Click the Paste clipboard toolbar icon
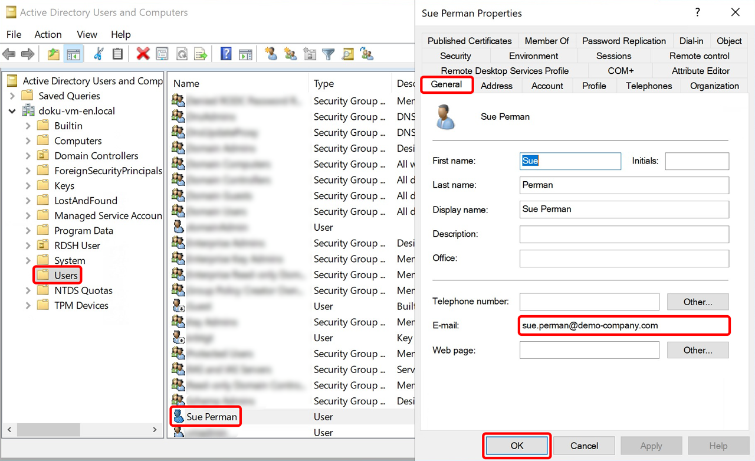 coord(117,54)
